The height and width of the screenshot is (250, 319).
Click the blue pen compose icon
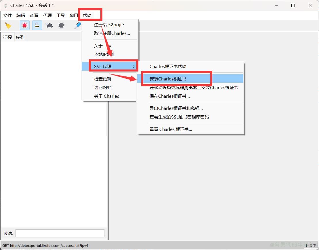[x=77, y=25]
